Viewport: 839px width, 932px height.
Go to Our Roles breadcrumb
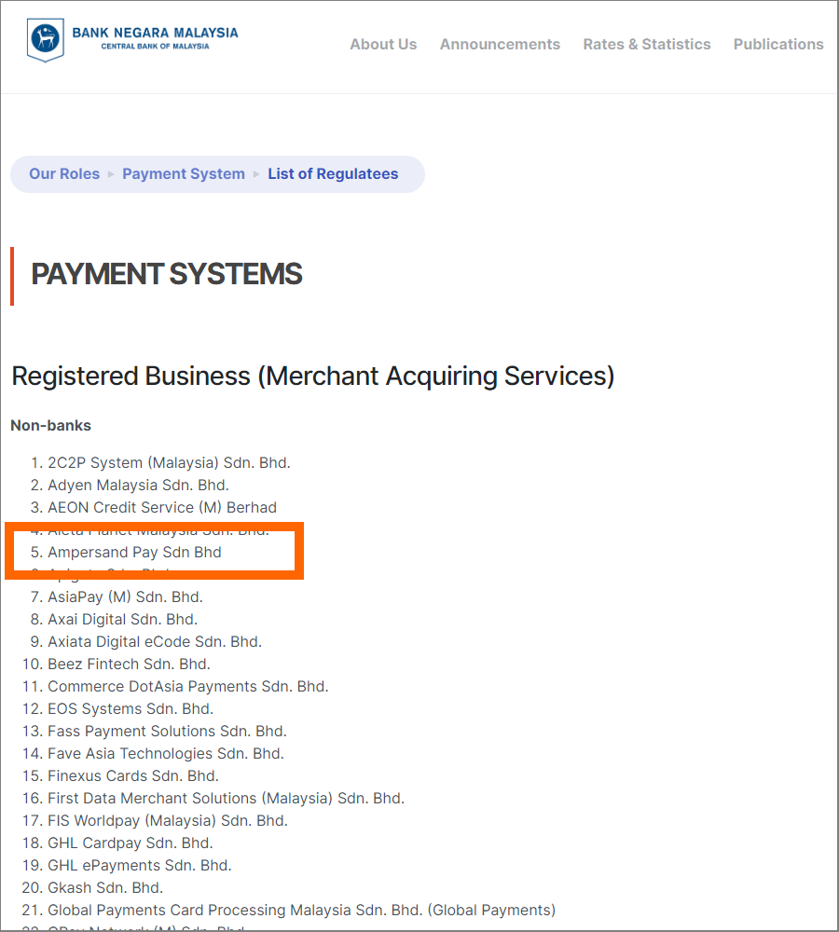pos(64,173)
